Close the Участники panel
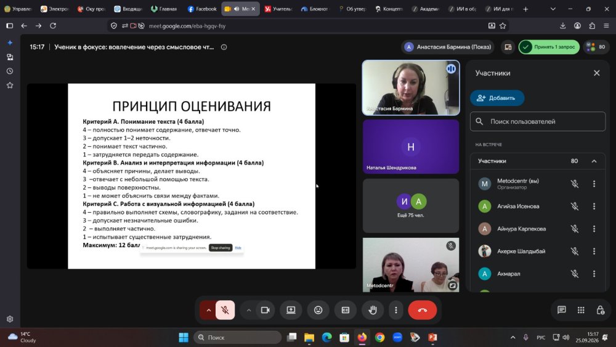Image resolution: width=616 pixels, height=347 pixels. point(597,73)
